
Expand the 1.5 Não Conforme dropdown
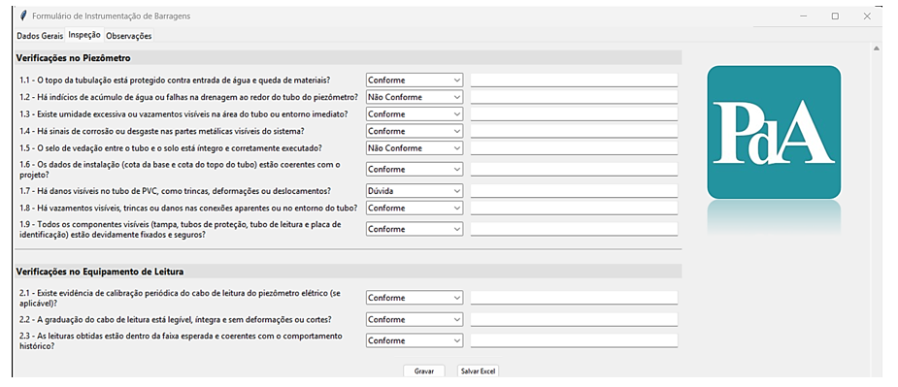click(x=415, y=147)
